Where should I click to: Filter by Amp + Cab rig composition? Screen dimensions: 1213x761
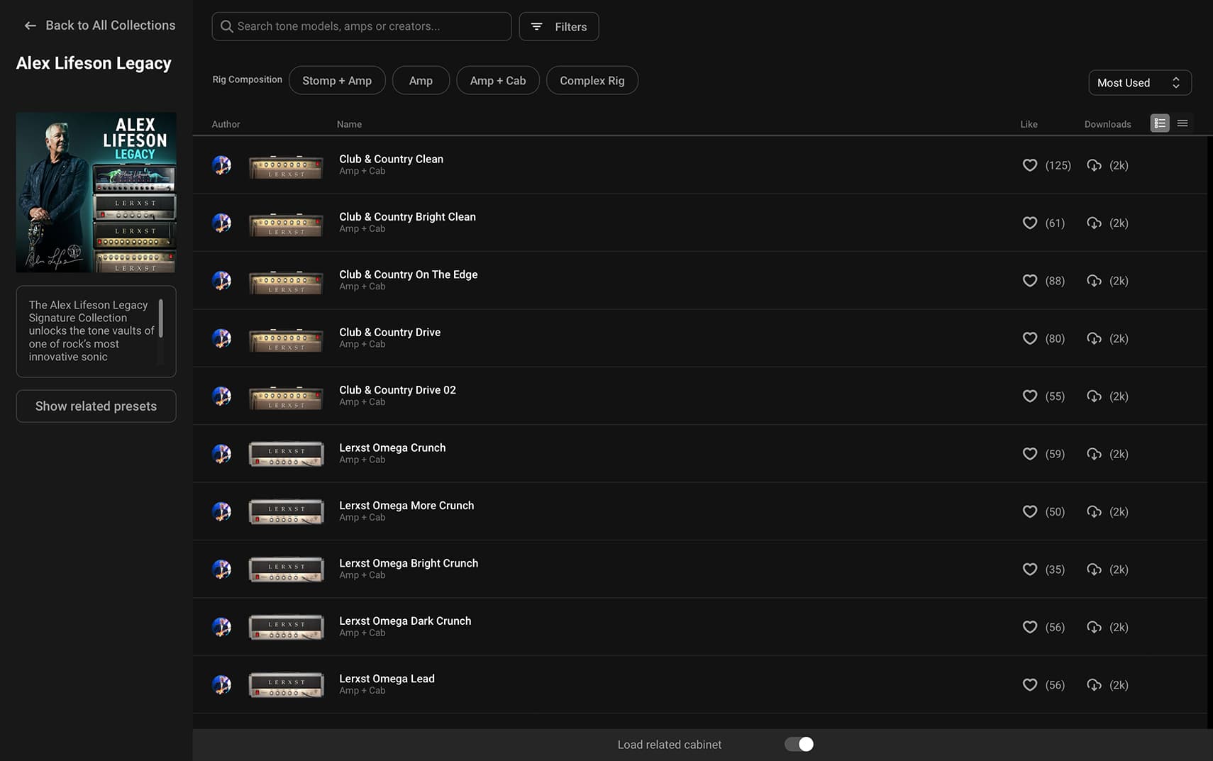498,80
